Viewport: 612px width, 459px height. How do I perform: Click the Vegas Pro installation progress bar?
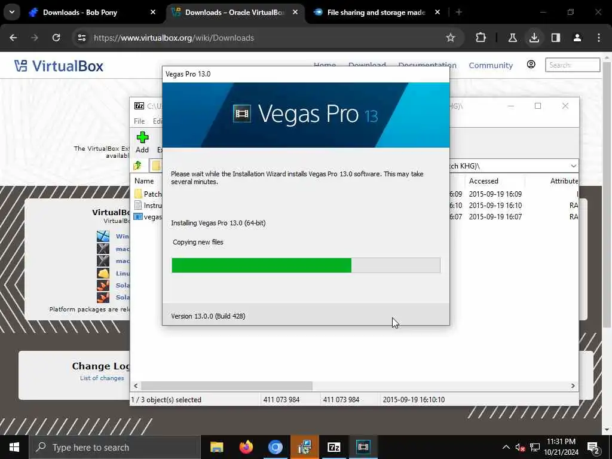306,265
